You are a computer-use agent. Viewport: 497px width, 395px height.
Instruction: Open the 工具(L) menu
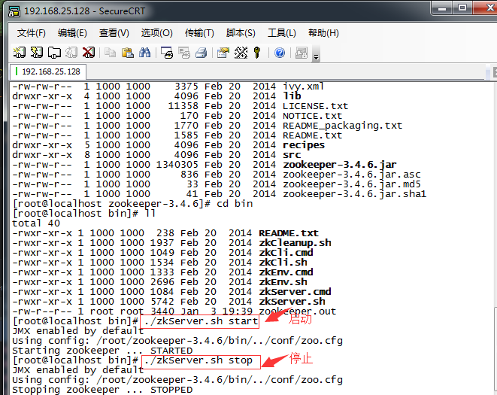(x=282, y=32)
